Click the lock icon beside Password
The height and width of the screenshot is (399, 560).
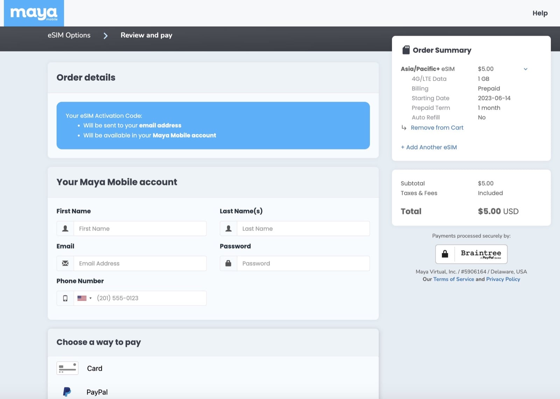point(229,263)
